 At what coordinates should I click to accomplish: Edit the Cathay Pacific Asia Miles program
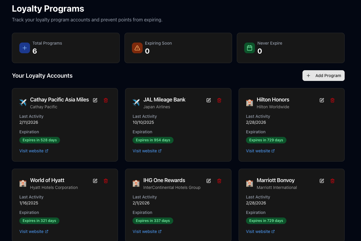pos(95,100)
